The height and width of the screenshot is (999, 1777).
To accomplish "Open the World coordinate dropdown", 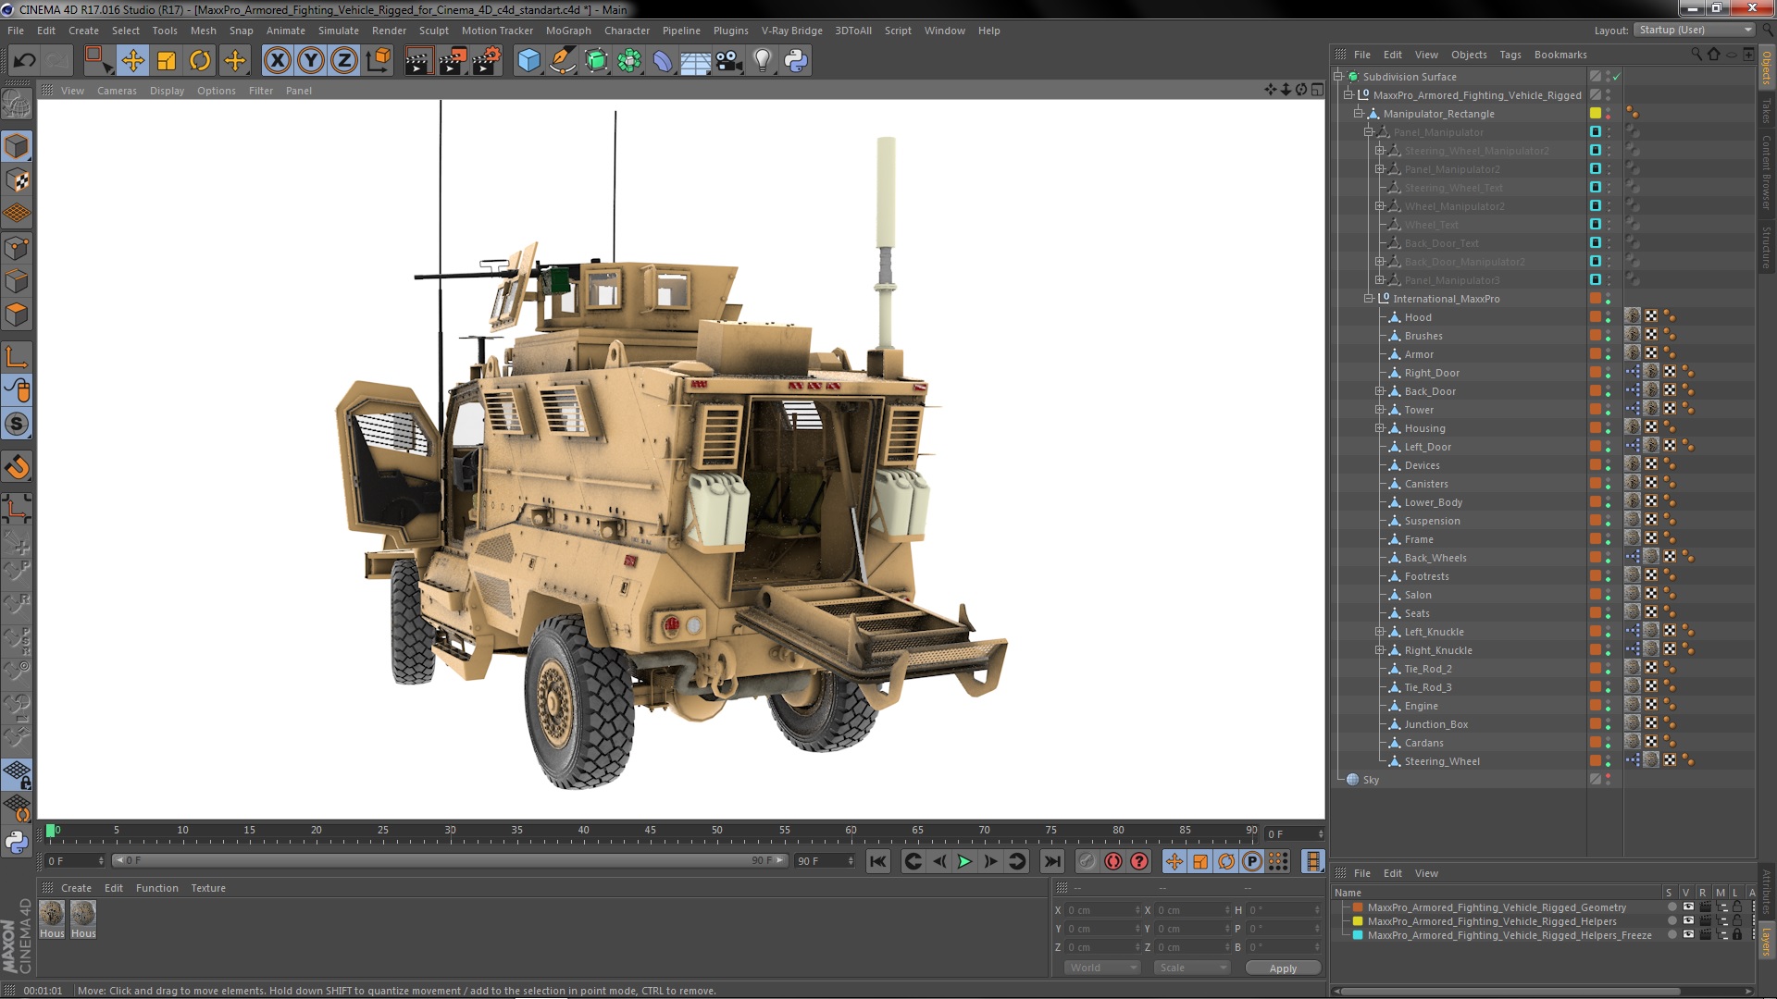I will pyautogui.click(x=1102, y=968).
